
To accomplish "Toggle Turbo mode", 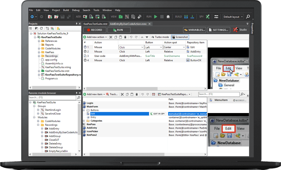I will click(x=160, y=37).
